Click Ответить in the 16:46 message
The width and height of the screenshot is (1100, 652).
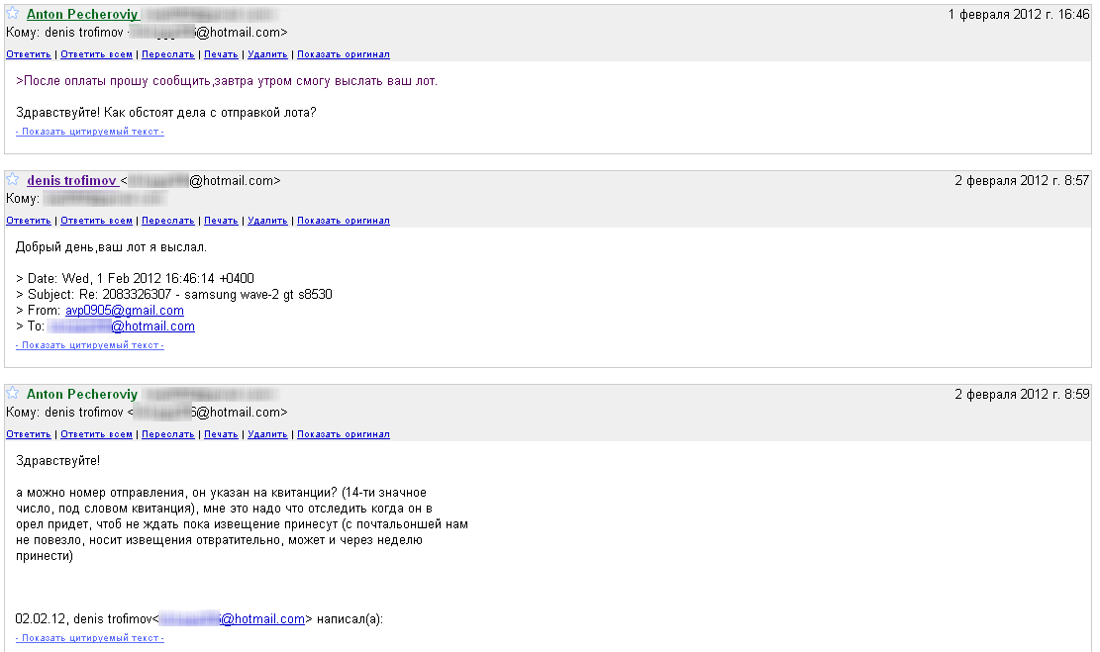coord(29,54)
